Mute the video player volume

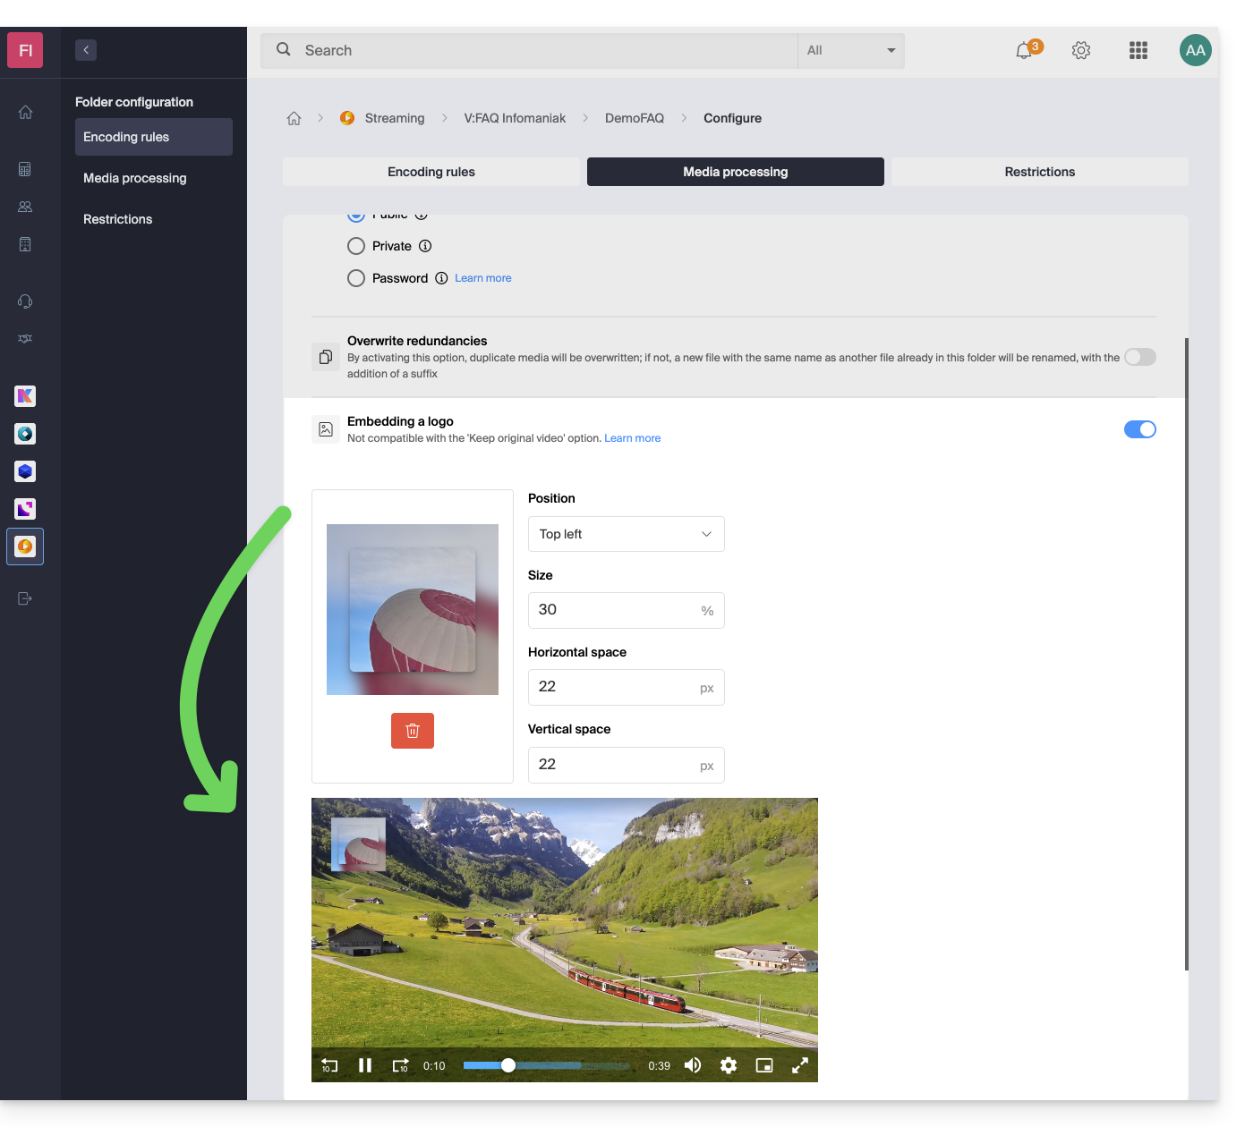coord(693,1065)
